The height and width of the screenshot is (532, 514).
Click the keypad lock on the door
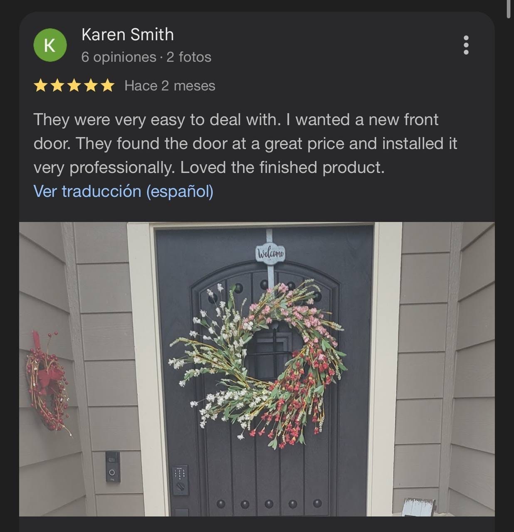coord(180,480)
